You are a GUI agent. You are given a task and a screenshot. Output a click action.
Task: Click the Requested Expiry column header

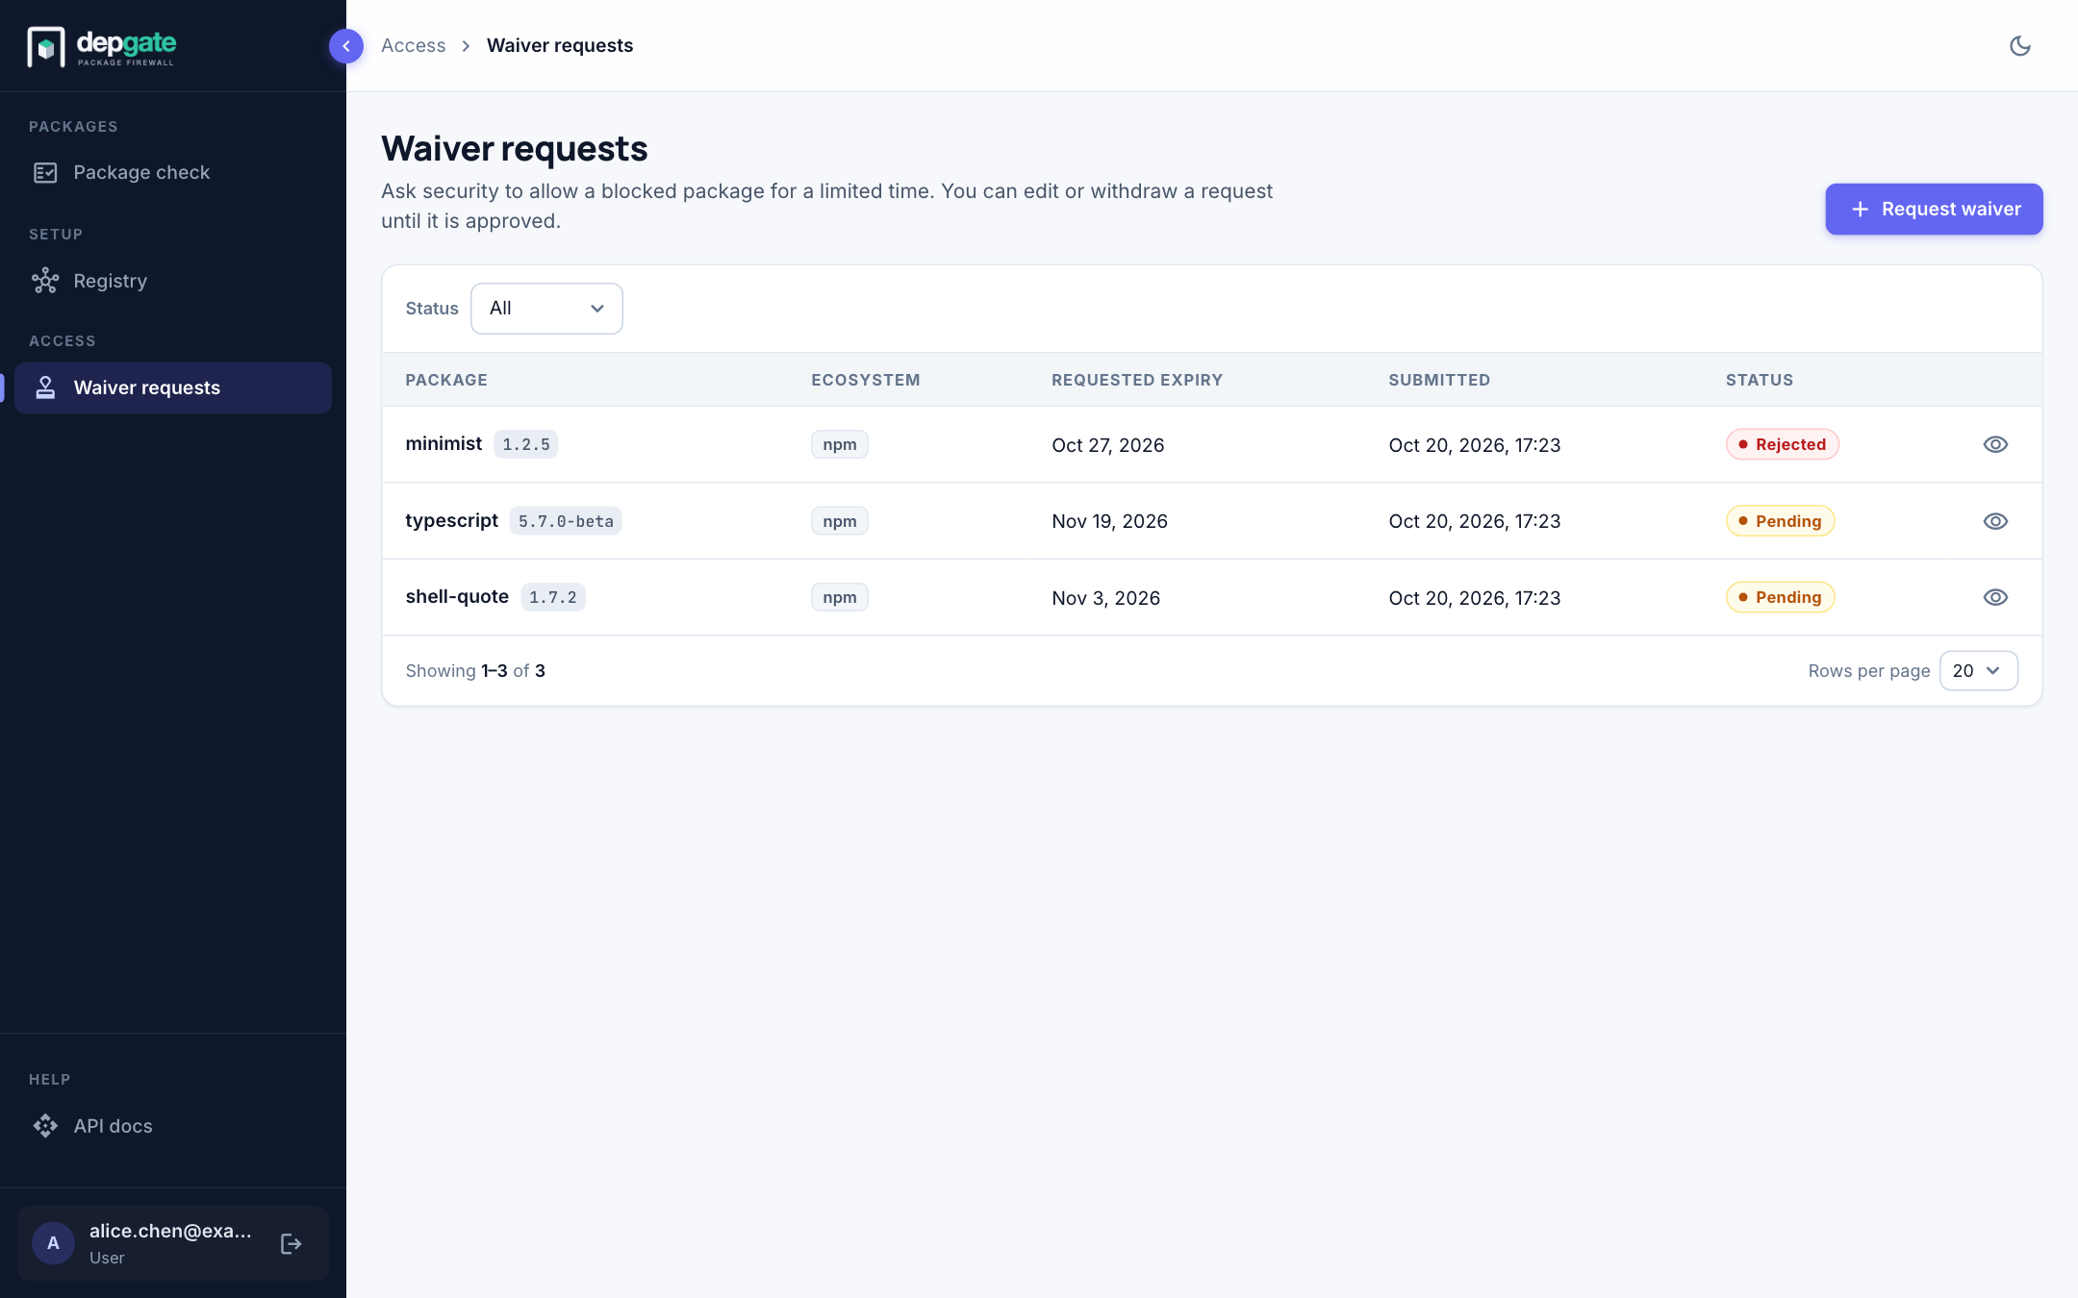click(1137, 380)
